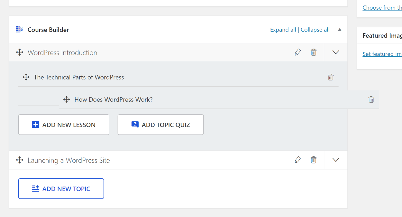This screenshot has height=217, width=402.
Task: Delete the Launching a WordPress Site topic
Action: coord(314,160)
